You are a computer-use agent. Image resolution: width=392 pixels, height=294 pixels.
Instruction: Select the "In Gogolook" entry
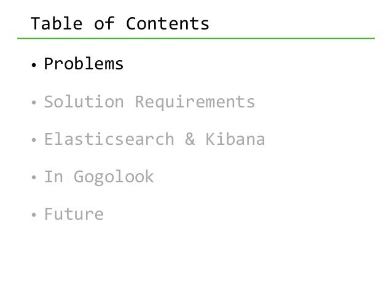tap(99, 177)
